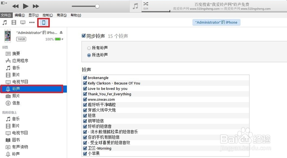This screenshot has height=158, width=287.
Task: Click the 16GB capacity label
Action: [21, 39]
